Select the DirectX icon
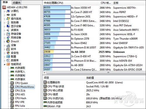 (x=8, y=41)
